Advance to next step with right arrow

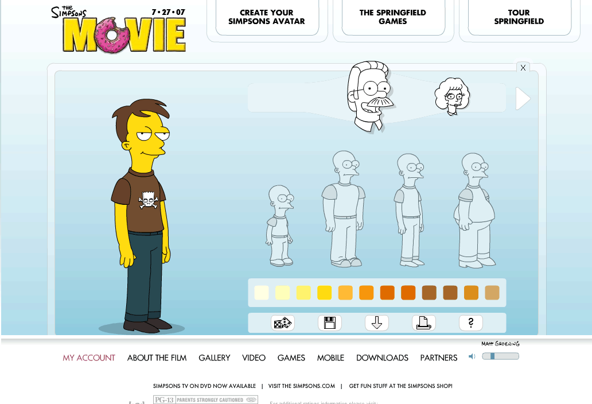523,99
